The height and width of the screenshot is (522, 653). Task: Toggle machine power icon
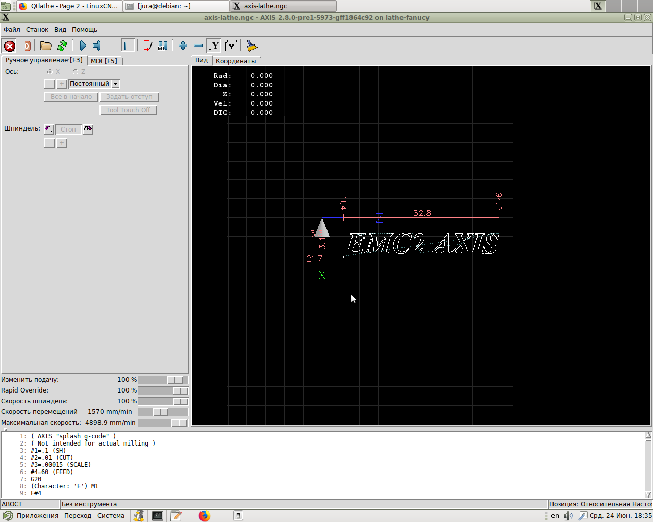click(x=25, y=46)
